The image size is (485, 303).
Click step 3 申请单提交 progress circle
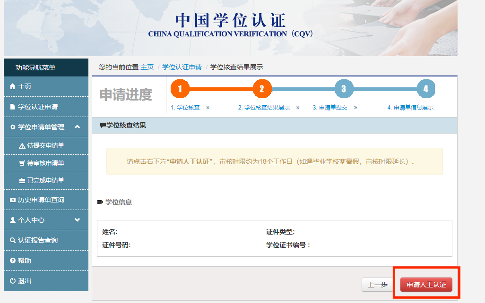point(344,89)
